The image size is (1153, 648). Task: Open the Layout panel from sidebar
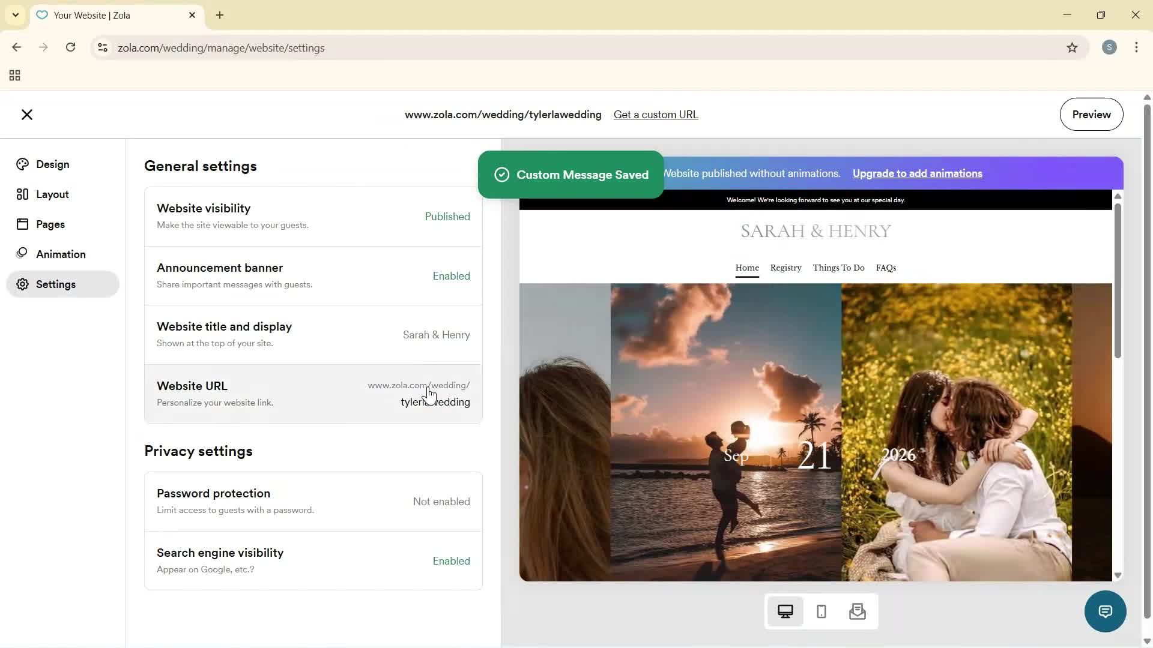pyautogui.click(x=22, y=194)
